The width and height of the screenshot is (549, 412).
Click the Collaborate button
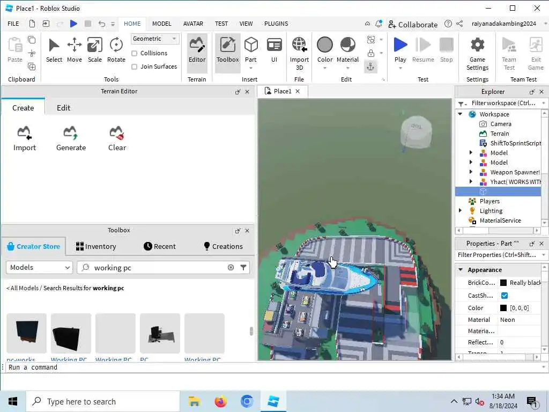(x=413, y=24)
